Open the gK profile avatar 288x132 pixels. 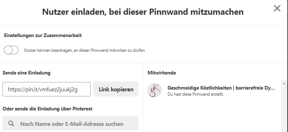(x=155, y=90)
